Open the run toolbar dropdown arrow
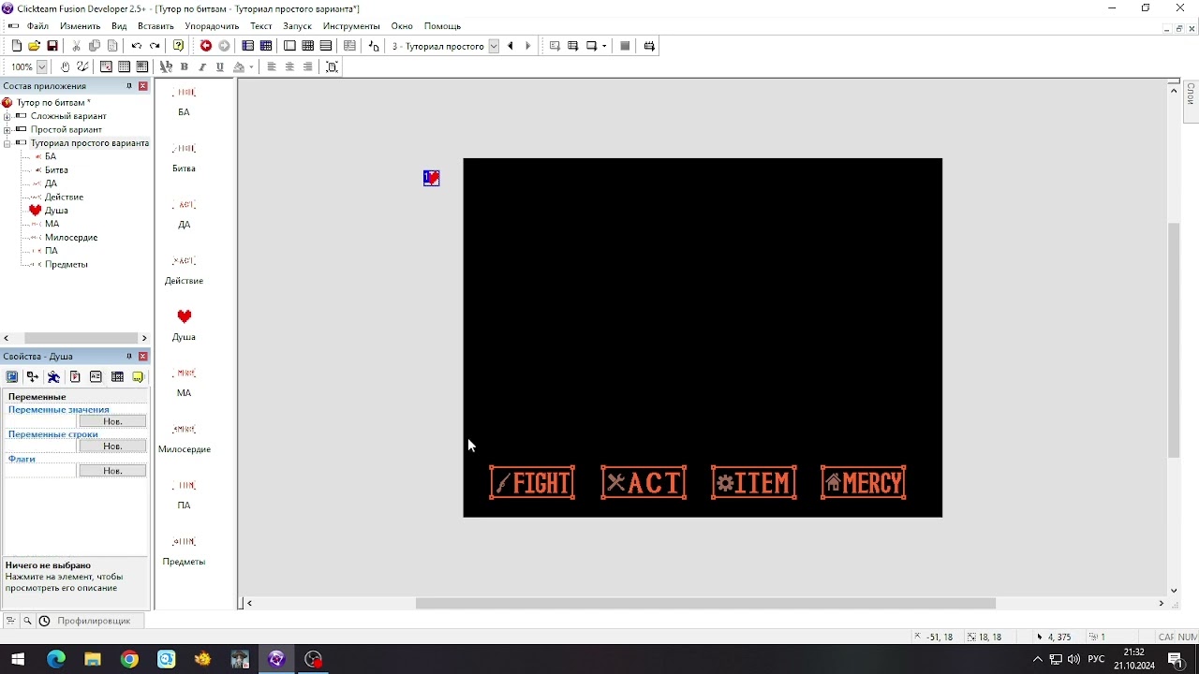 tap(604, 46)
